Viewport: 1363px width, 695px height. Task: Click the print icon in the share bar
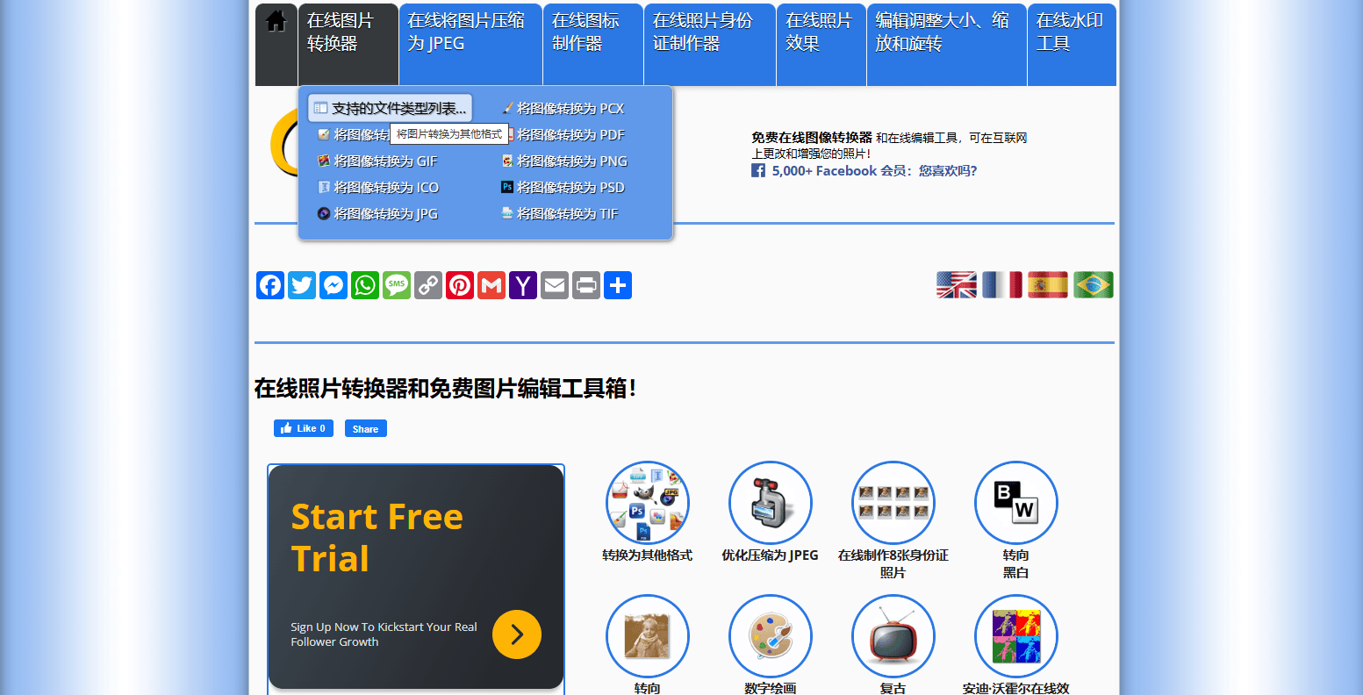pyautogui.click(x=585, y=284)
